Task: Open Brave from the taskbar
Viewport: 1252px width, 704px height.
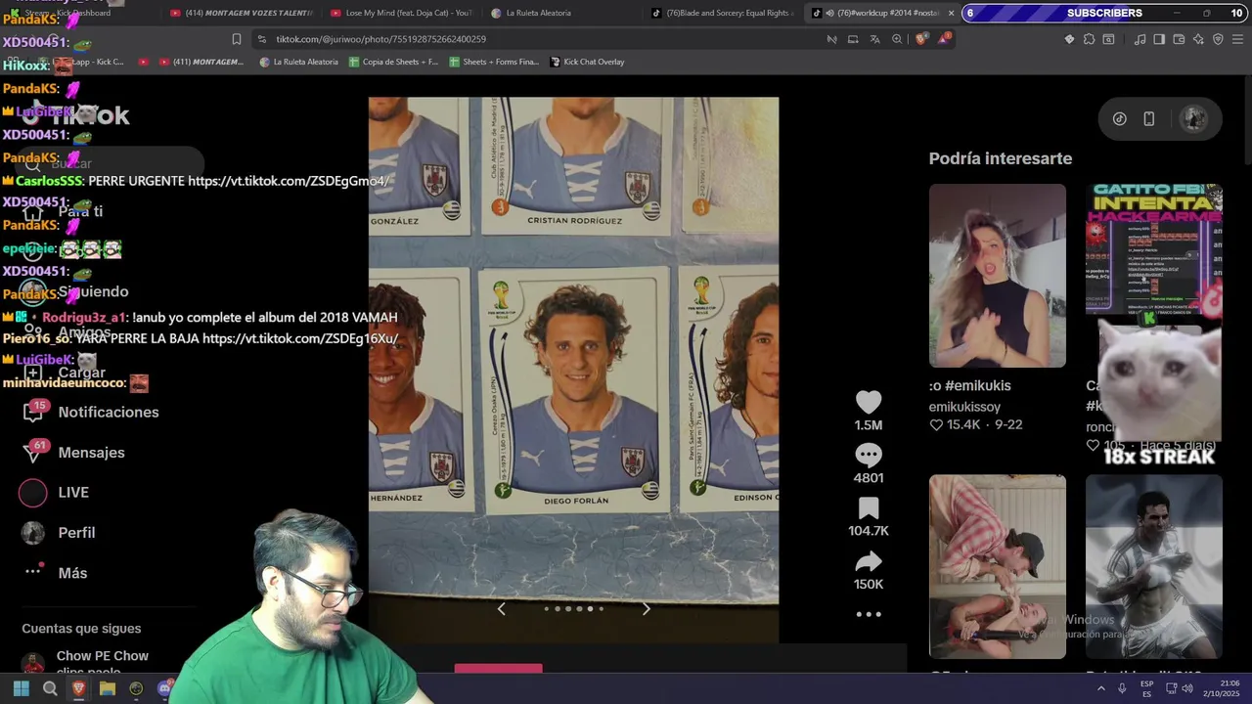Action: 78,688
